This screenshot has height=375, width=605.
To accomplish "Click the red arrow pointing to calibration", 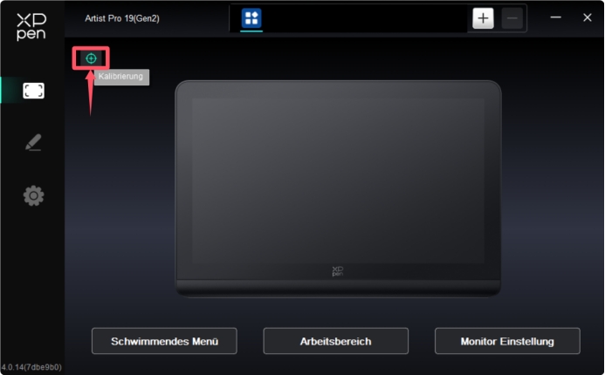I will click(91, 94).
